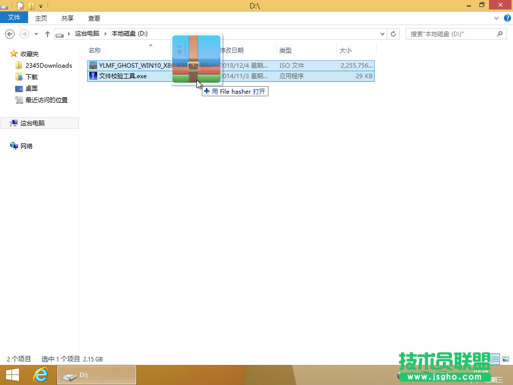Click the new folder icon in quick access toolbar
This screenshot has height=385, width=513.
[31, 6]
